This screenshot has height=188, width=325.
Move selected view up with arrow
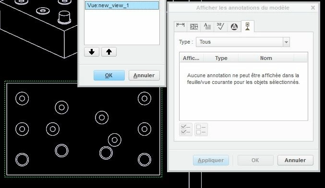pos(109,52)
